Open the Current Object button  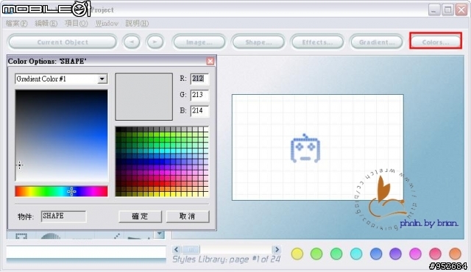(63, 42)
